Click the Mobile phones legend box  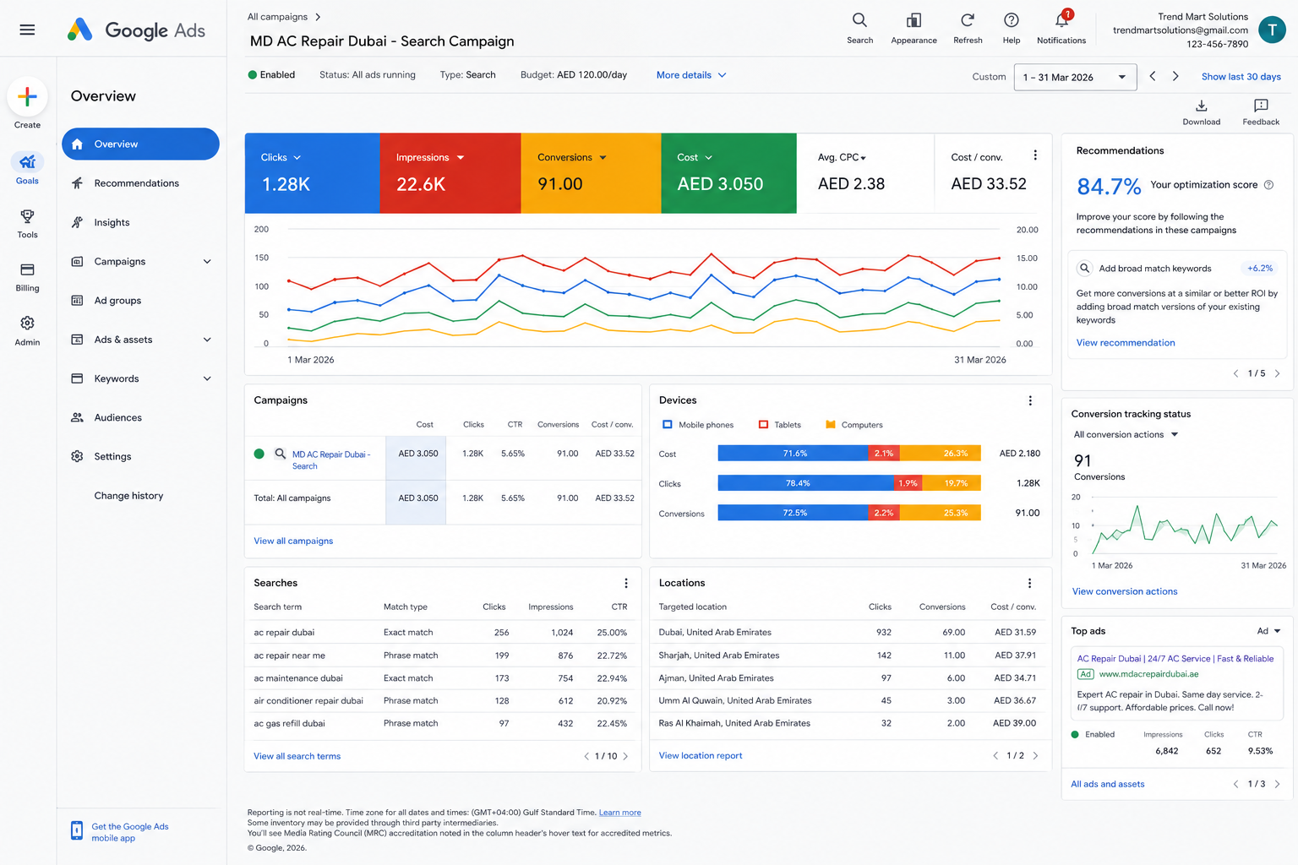(x=667, y=425)
